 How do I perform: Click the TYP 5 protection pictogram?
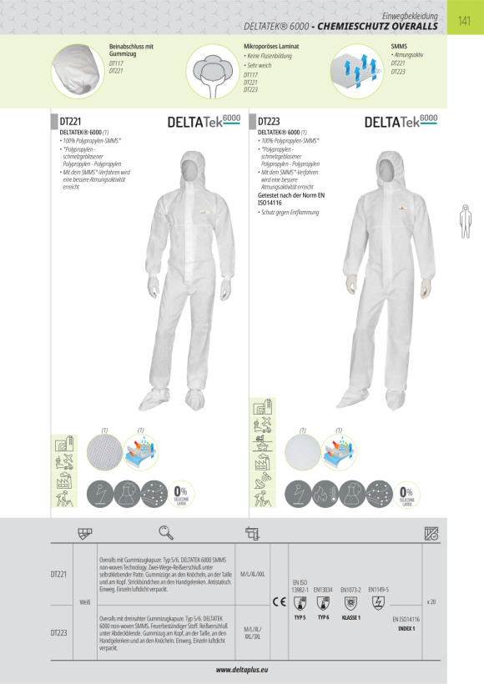(300, 604)
